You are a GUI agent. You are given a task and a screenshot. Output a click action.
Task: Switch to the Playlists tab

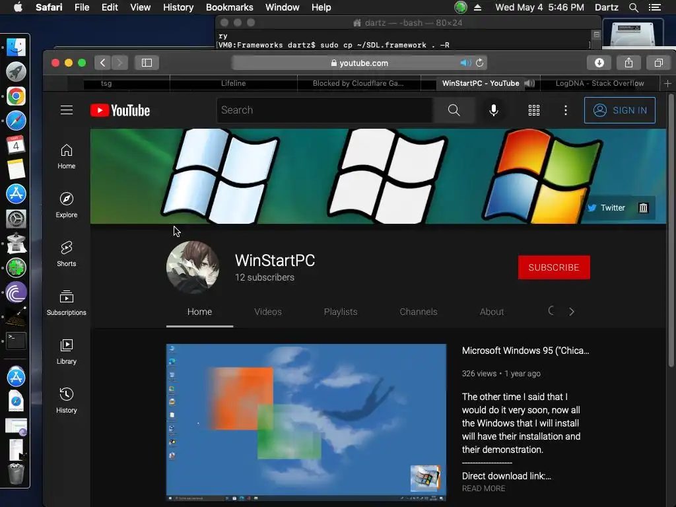(x=341, y=312)
